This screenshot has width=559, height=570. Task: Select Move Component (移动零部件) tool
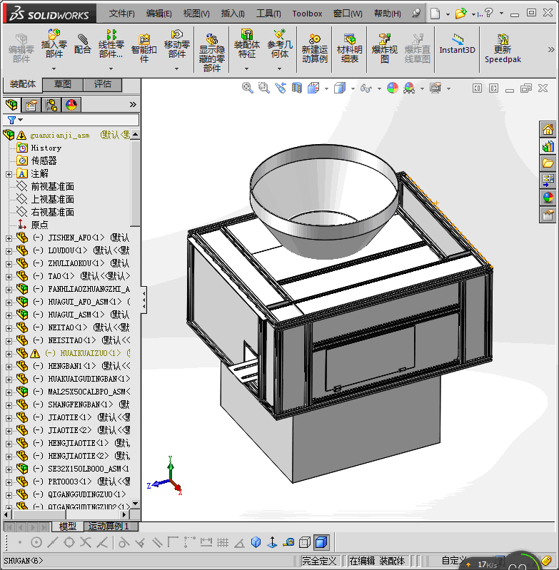pos(177,44)
